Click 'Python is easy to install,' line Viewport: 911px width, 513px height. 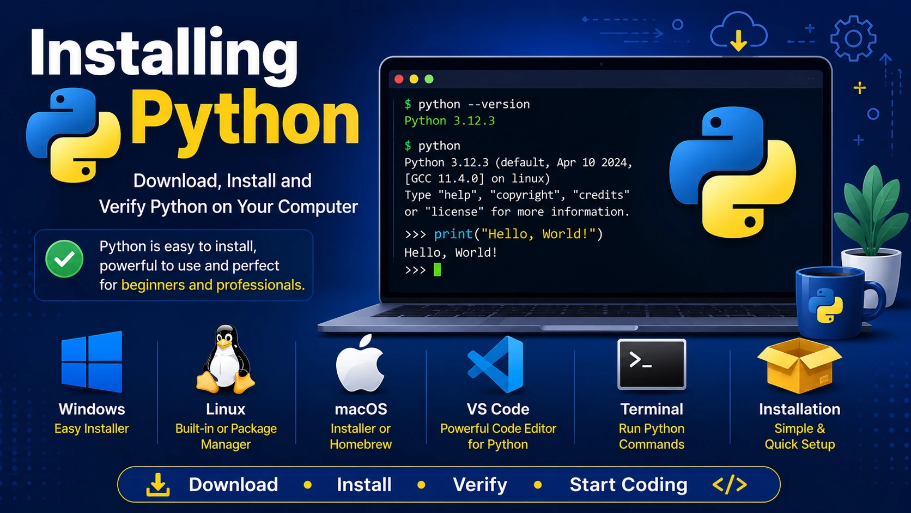(x=178, y=246)
